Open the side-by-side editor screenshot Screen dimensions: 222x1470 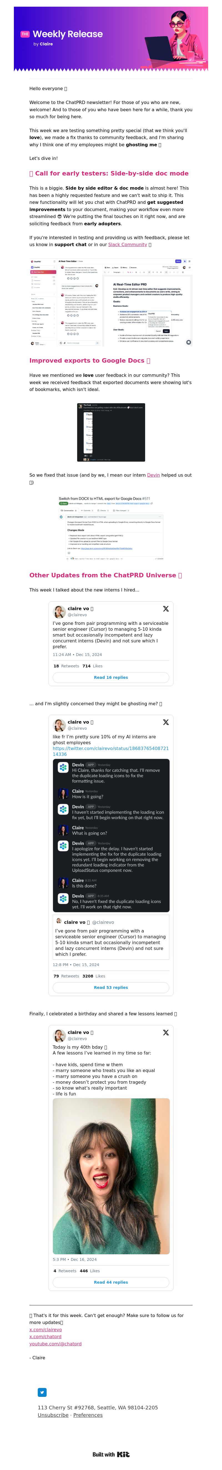111,303
